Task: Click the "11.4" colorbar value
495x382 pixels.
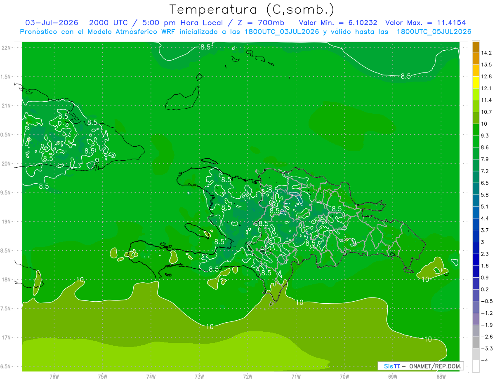Action: tap(487, 100)
